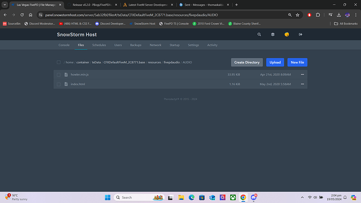Select the Files tab
The width and height of the screenshot is (361, 203).
81,45
